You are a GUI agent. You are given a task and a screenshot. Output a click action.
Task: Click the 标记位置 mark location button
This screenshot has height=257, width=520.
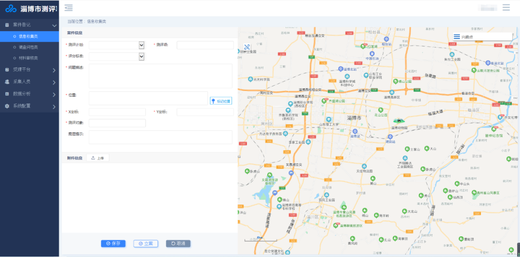[x=221, y=101]
